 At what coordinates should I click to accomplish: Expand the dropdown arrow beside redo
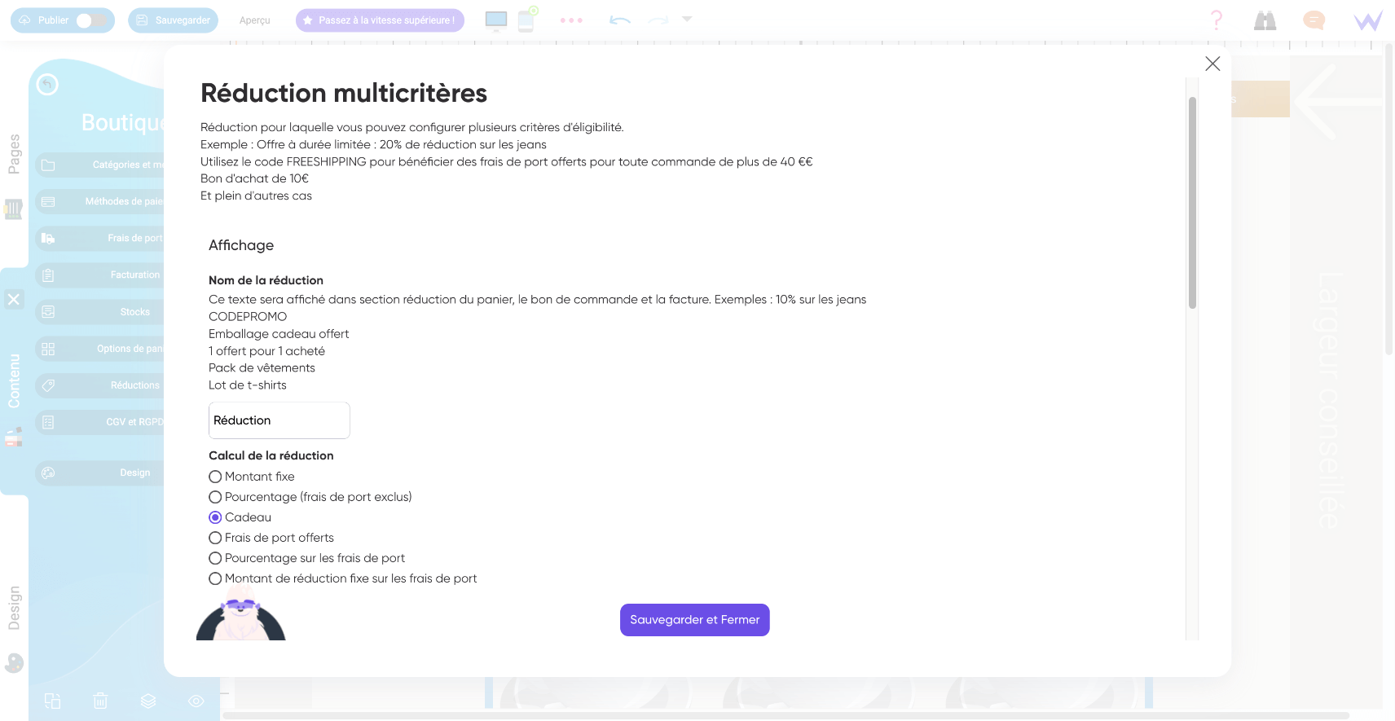[687, 19]
